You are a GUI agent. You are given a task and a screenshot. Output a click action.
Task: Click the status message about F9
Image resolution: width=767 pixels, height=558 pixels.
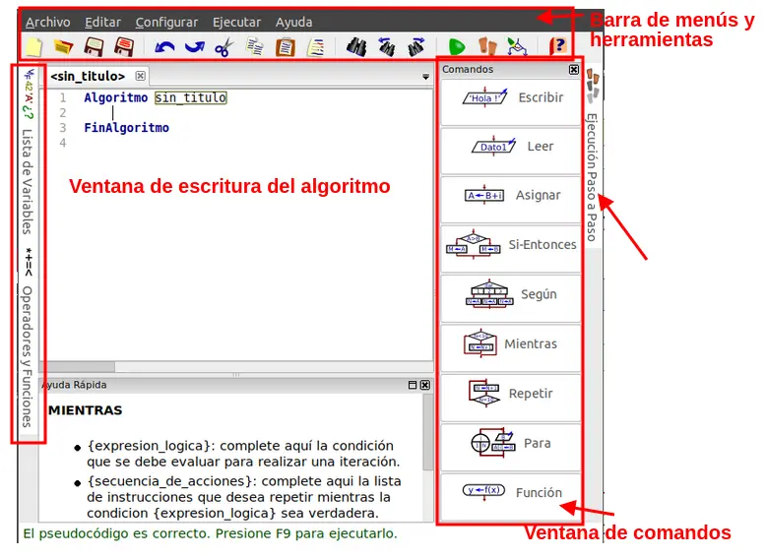pos(211,533)
